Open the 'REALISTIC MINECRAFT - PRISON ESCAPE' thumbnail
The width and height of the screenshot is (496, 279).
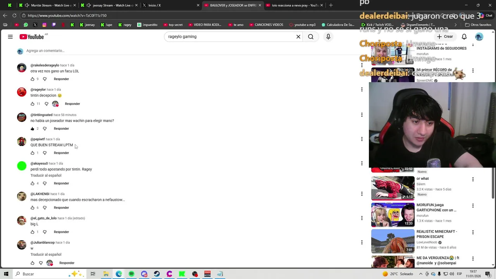click(393, 241)
